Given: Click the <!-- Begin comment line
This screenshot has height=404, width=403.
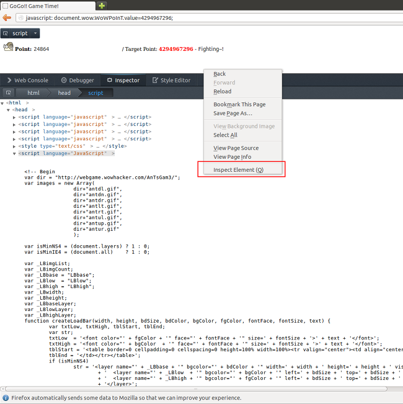Looking at the screenshot, I should point(40,172).
